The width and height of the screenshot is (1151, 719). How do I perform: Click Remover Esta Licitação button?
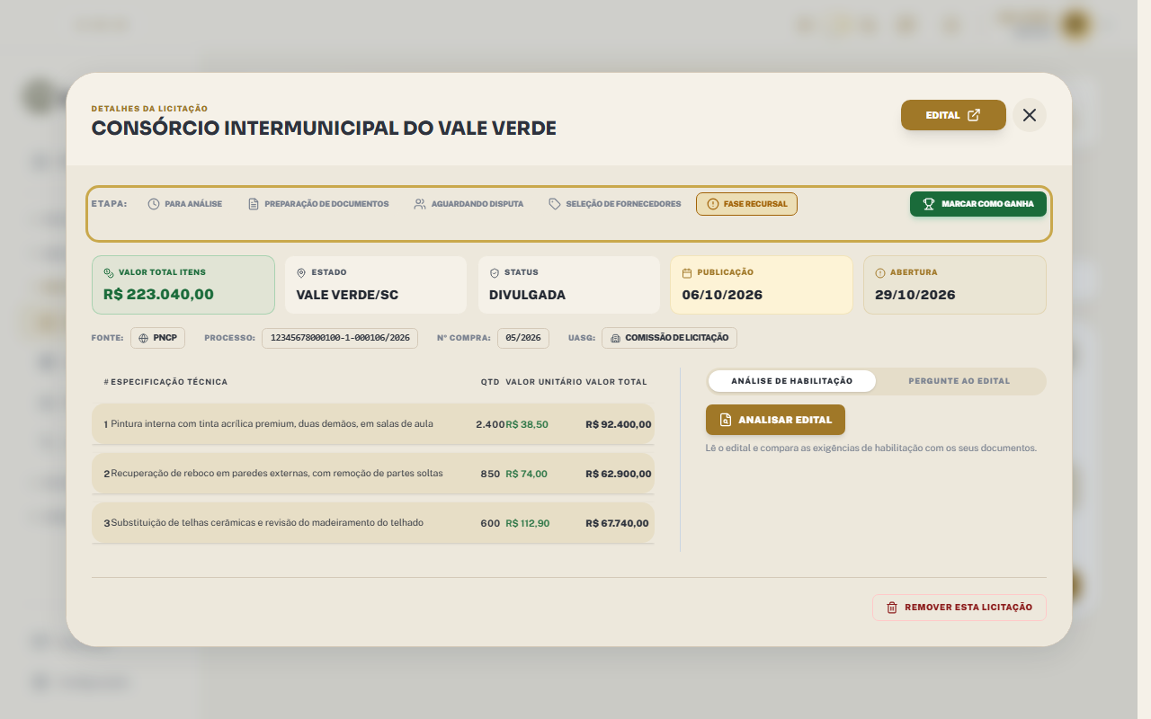coord(959,608)
